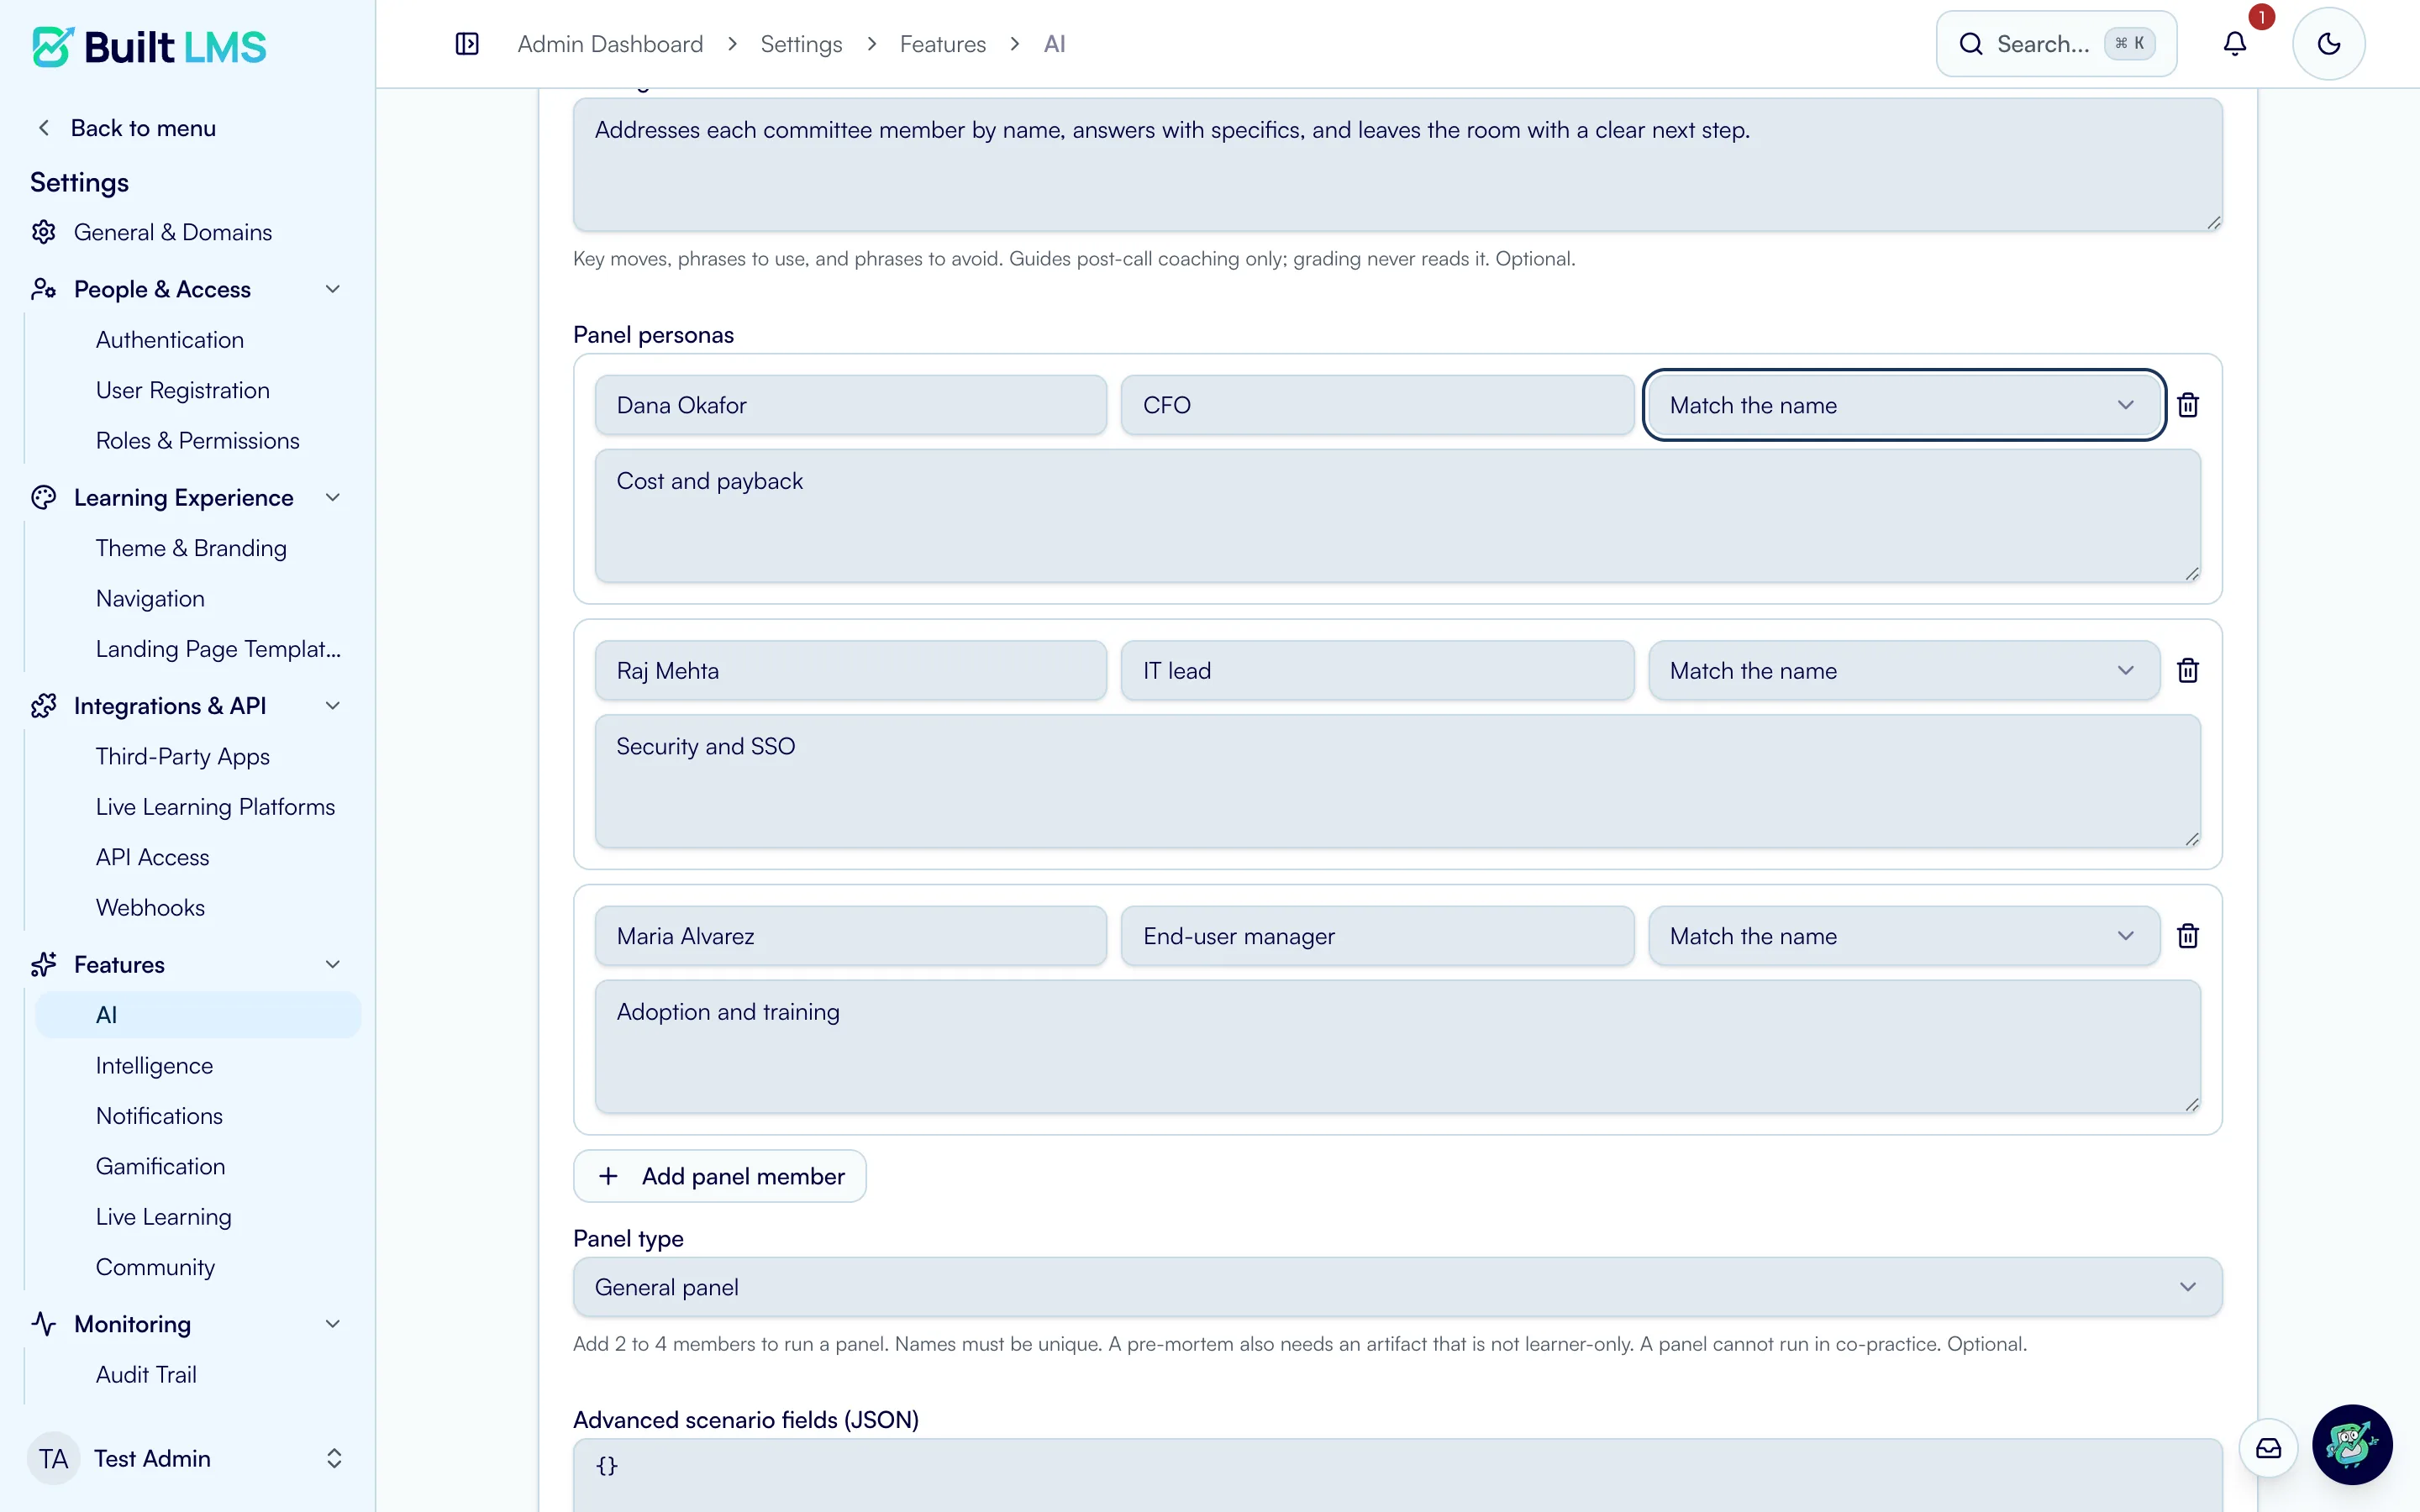Viewport: 2420px width, 1512px height.
Task: Click Back to menu
Action: tap(143, 128)
